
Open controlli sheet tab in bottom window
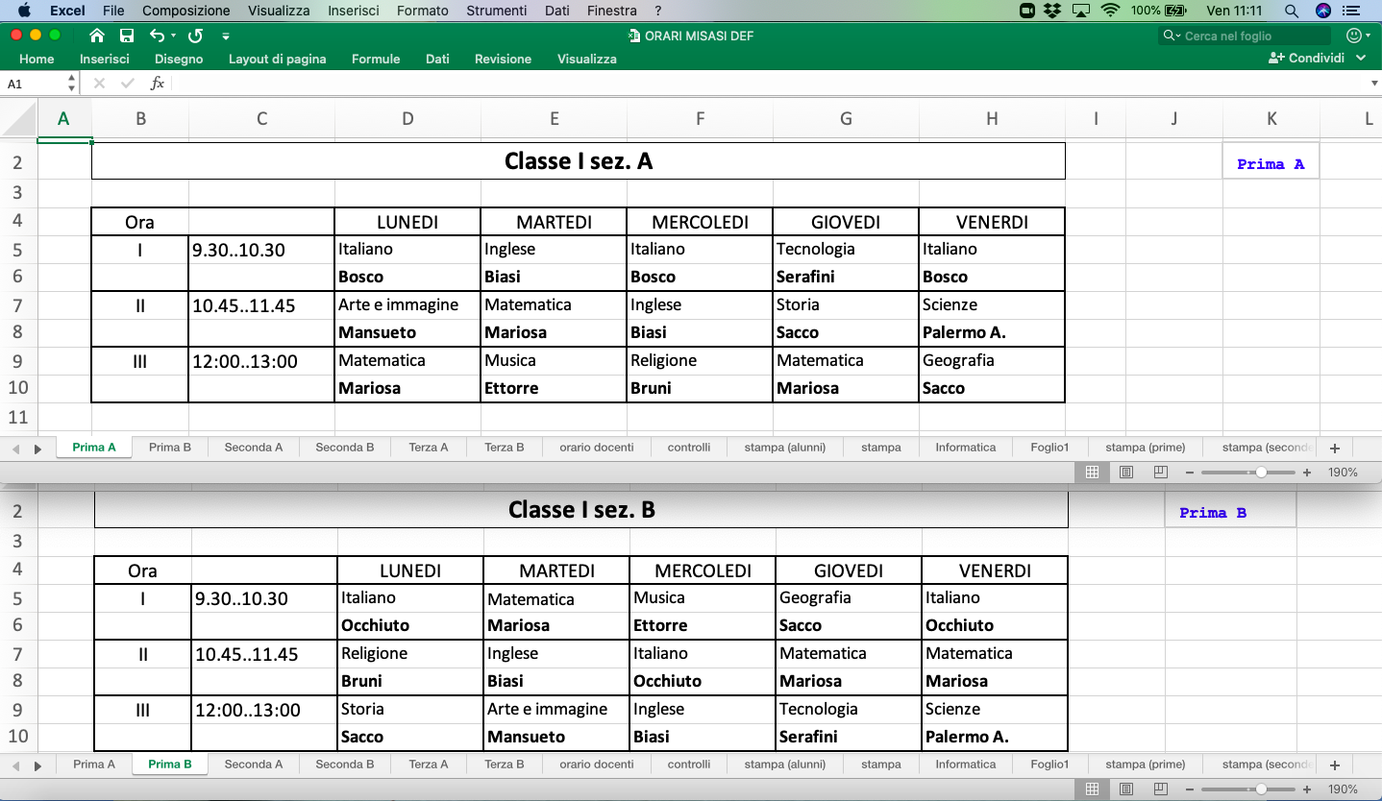click(x=689, y=765)
